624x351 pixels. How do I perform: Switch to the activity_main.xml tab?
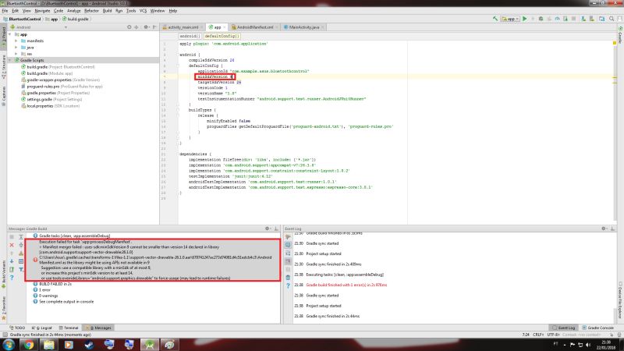click(x=183, y=27)
